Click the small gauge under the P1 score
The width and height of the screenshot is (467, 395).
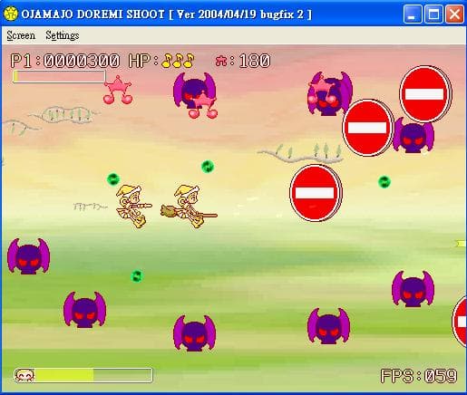point(59,76)
